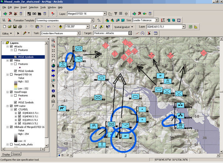Open the Merged DTED 16 Layer dropdown
The height and width of the screenshot is (163, 223).
[x=105, y=14]
